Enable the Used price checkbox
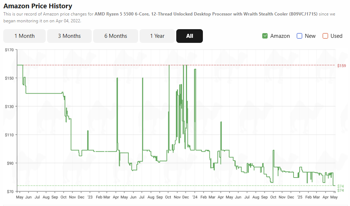This screenshot has height=206, width=350. pyautogui.click(x=325, y=36)
